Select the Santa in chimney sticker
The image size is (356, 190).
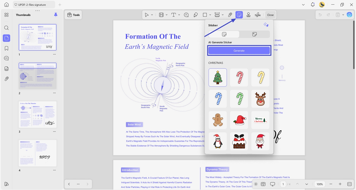click(239, 141)
